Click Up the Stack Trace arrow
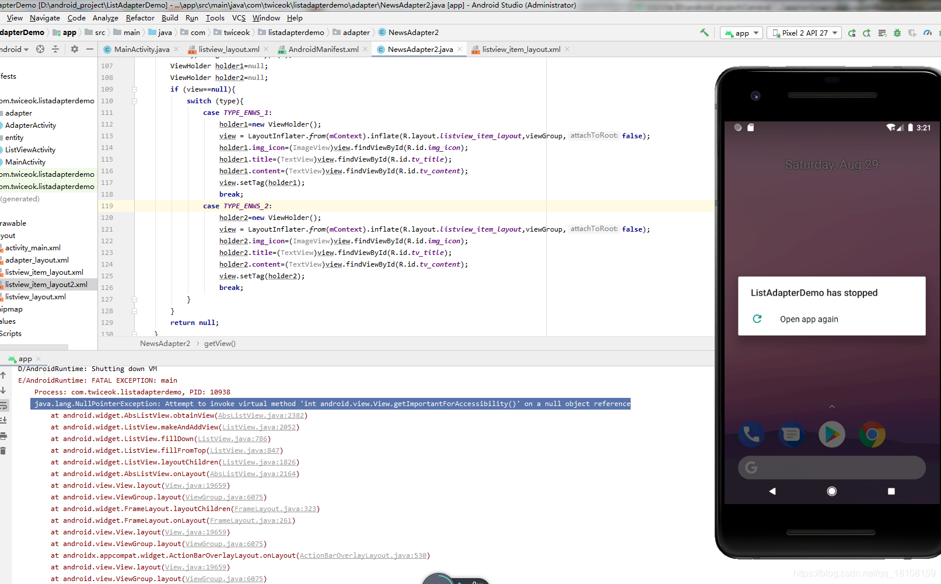 click(4, 375)
